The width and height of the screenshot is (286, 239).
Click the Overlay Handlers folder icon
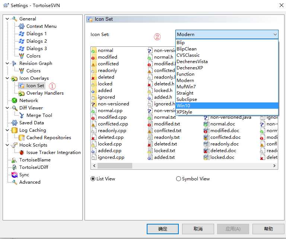point(22,93)
